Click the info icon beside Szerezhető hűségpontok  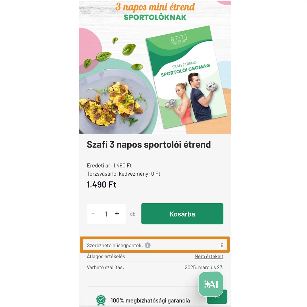coord(148,245)
